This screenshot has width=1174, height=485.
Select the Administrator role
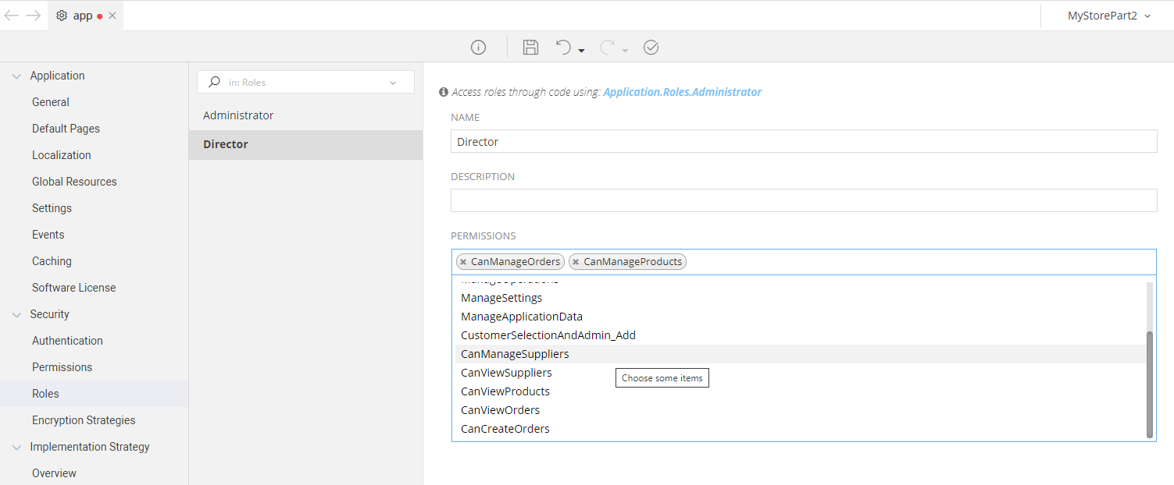point(238,115)
